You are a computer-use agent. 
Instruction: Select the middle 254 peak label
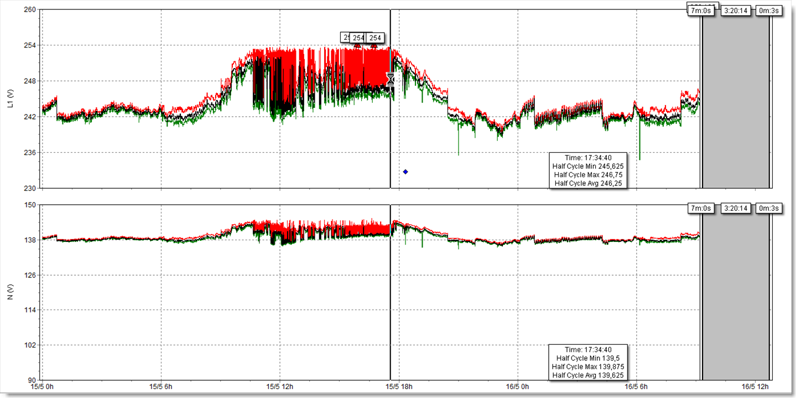coord(358,38)
